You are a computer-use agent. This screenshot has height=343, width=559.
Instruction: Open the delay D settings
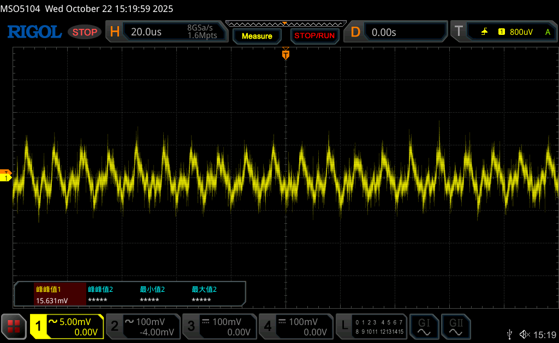[355, 32]
